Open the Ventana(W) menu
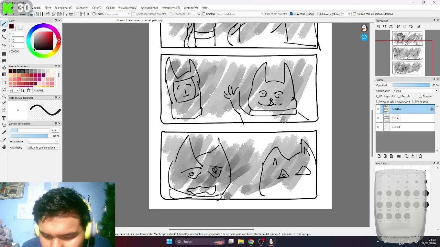The image size is (440, 247). pyautogui.click(x=191, y=8)
